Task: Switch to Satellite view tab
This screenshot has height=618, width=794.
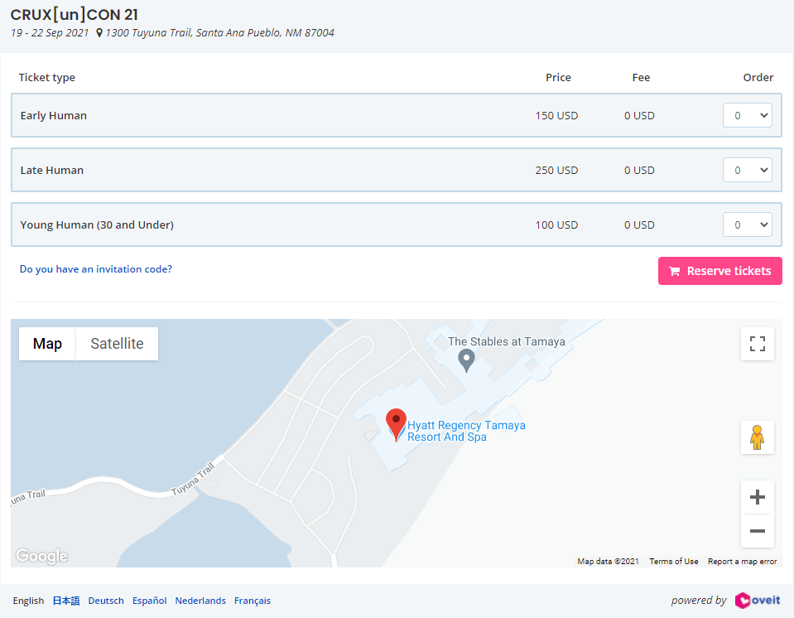Action: point(117,344)
